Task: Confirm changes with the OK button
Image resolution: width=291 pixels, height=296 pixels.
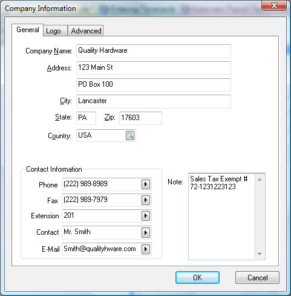Action: pos(197,277)
